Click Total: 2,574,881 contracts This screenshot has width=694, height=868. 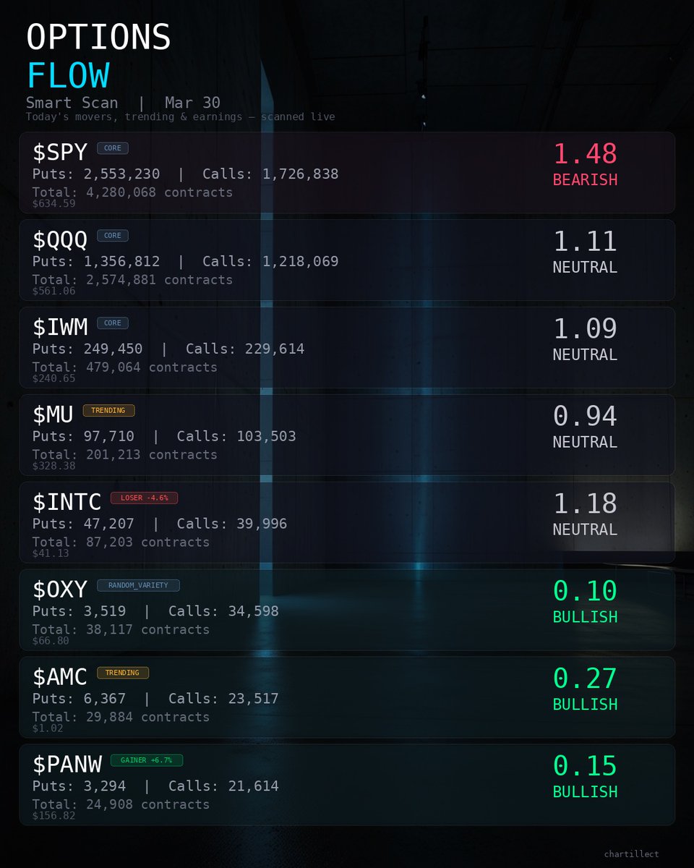[133, 280]
